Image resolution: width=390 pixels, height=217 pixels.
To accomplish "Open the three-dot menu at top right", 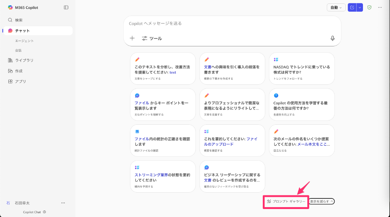I will pos(380,7).
